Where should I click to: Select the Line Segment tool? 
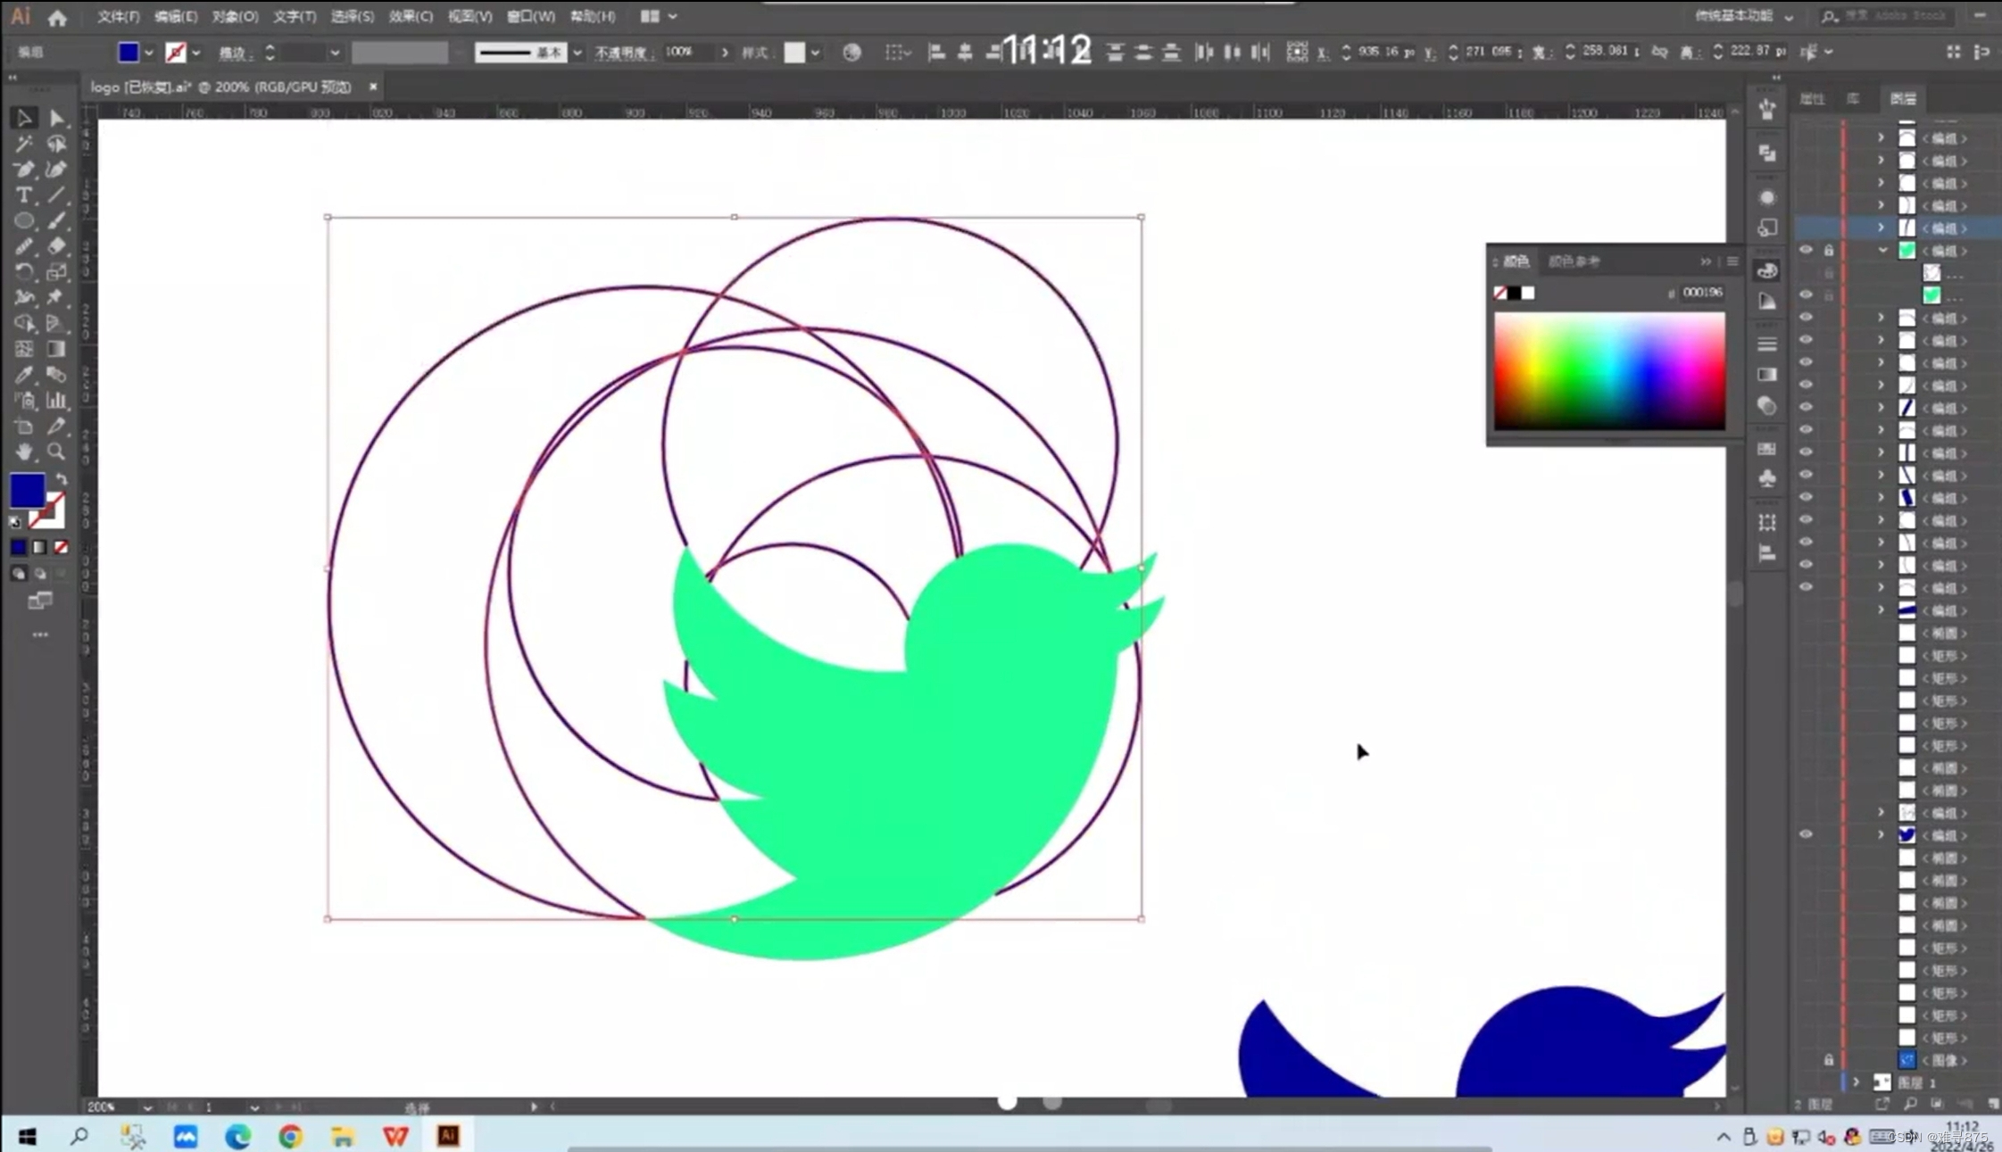56,195
